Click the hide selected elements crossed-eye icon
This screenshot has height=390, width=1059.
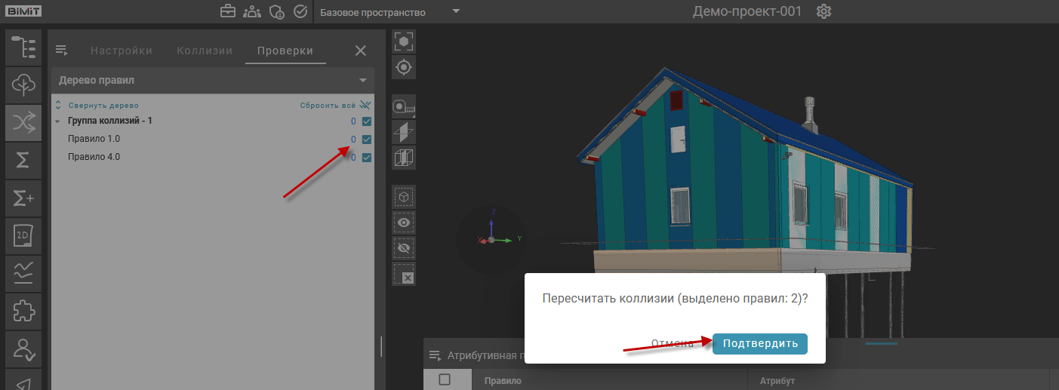[405, 248]
